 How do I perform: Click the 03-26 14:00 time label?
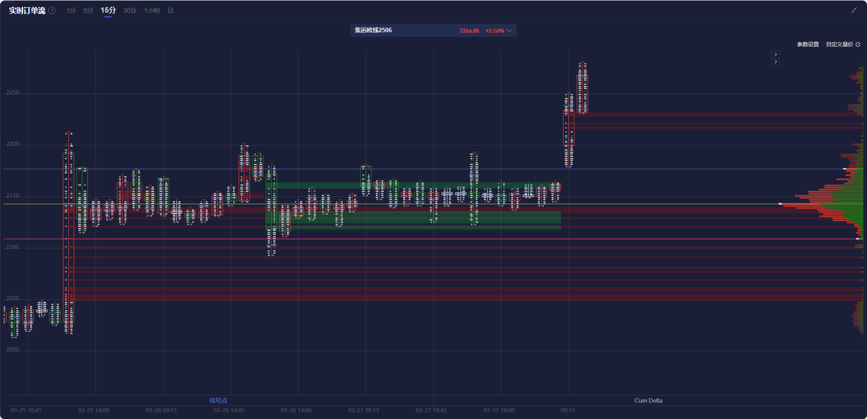pyautogui.click(x=296, y=410)
